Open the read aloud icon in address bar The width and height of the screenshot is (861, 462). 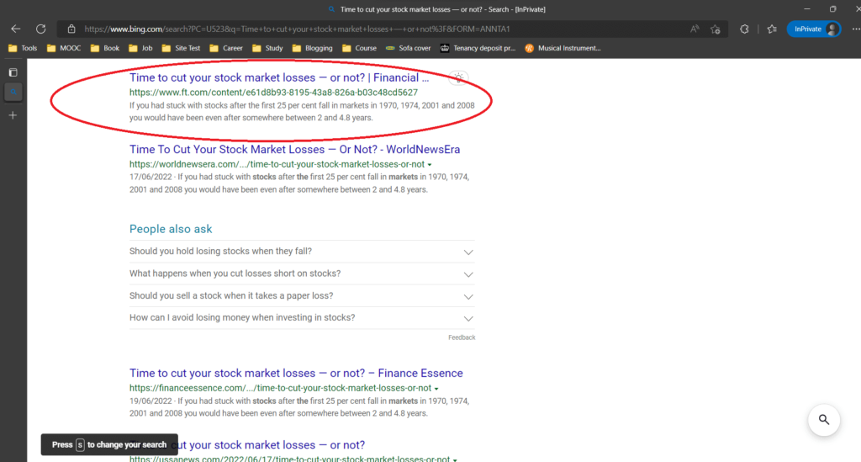695,29
